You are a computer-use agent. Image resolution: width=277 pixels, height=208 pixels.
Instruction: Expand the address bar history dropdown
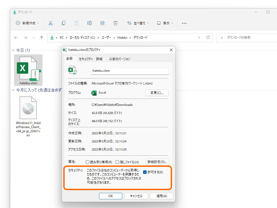click(199, 37)
